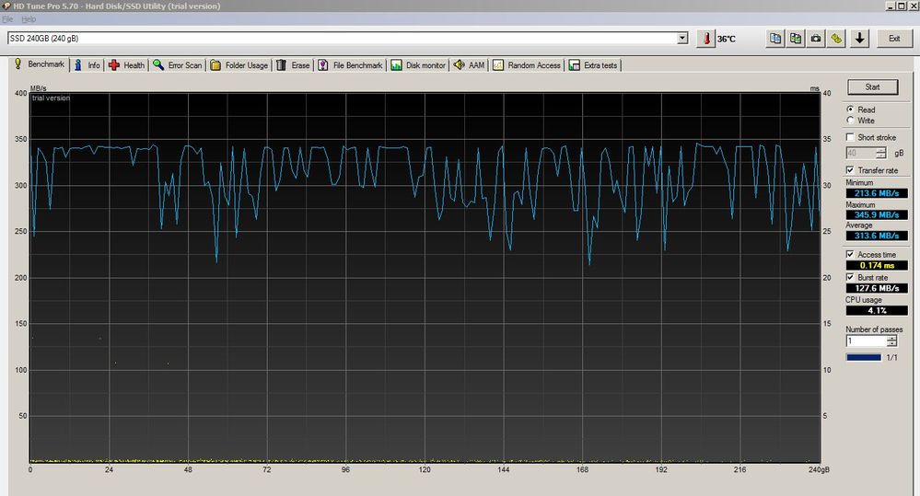This screenshot has width=920, height=496.
Task: Click the thermometer temperature icon
Action: click(706, 39)
